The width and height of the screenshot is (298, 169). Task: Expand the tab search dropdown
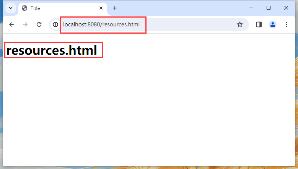[x=11, y=8]
